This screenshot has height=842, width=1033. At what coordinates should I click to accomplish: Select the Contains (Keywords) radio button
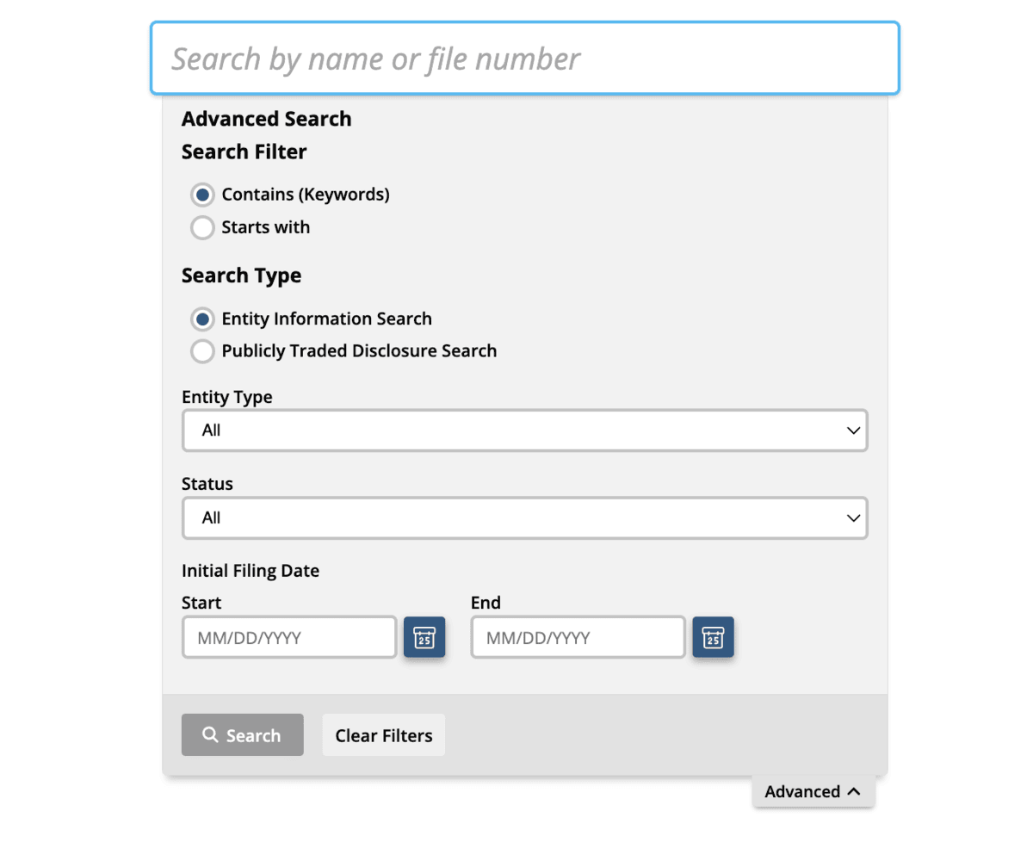[202, 195]
